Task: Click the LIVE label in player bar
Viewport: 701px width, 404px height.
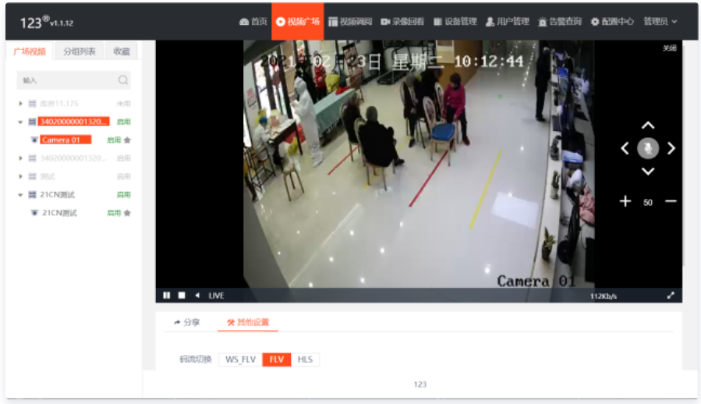Action: click(216, 296)
